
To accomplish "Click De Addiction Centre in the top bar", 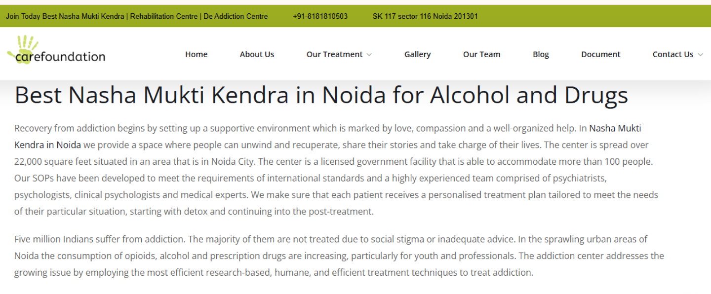I will click(236, 16).
